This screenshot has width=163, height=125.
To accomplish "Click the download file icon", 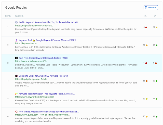I will (x=146, y=8).
